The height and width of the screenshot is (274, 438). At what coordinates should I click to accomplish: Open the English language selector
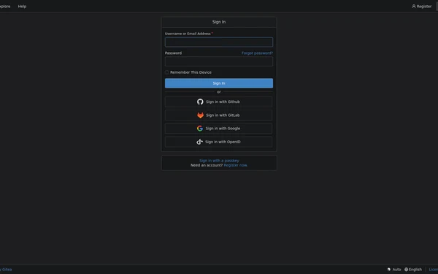pos(413,270)
